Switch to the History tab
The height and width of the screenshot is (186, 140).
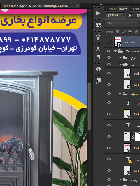[x=111, y=9]
